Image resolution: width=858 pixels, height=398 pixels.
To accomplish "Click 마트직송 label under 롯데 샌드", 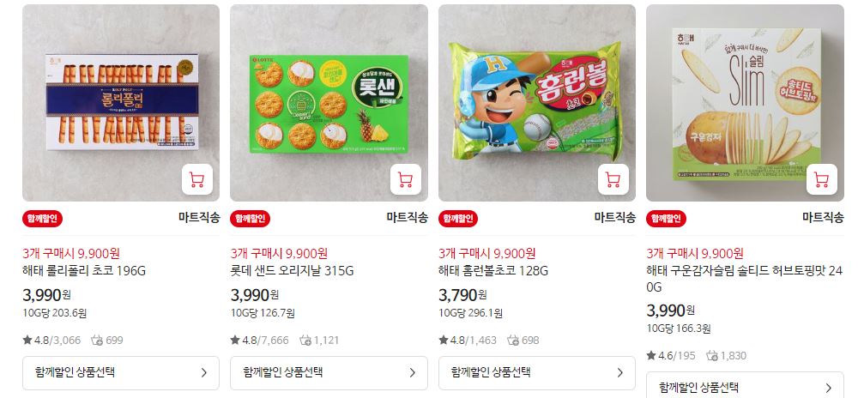I will point(407,218).
